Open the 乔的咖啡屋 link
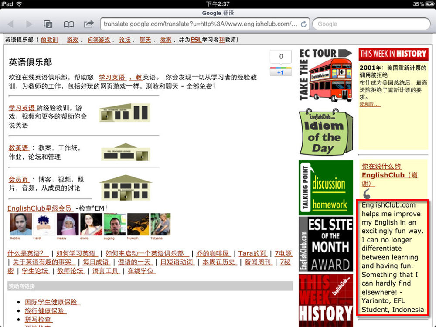This screenshot has height=327, width=436. [x=213, y=254]
